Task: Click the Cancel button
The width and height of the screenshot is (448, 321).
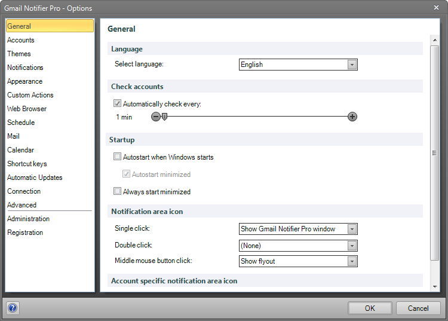Action: click(418, 308)
